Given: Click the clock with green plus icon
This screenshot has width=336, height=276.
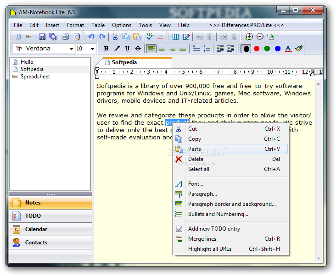Looking at the screenshot, I should (x=249, y=37).
